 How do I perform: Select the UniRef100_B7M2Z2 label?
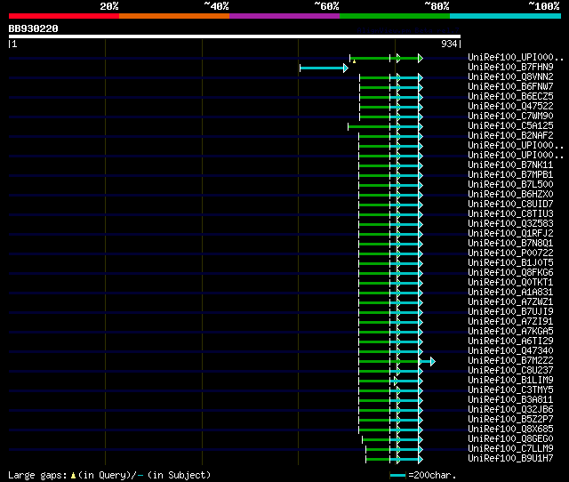(x=510, y=361)
